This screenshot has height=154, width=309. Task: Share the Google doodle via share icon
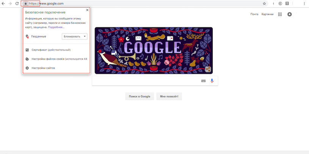coord(208,69)
